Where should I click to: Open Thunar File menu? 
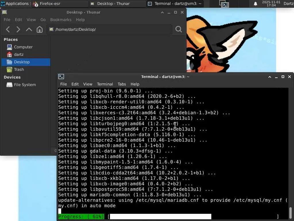7,20
